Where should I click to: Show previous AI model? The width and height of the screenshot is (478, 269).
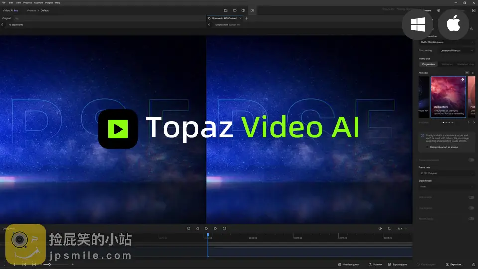(468, 123)
